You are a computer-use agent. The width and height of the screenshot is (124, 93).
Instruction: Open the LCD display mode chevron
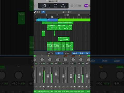tap(67, 6)
